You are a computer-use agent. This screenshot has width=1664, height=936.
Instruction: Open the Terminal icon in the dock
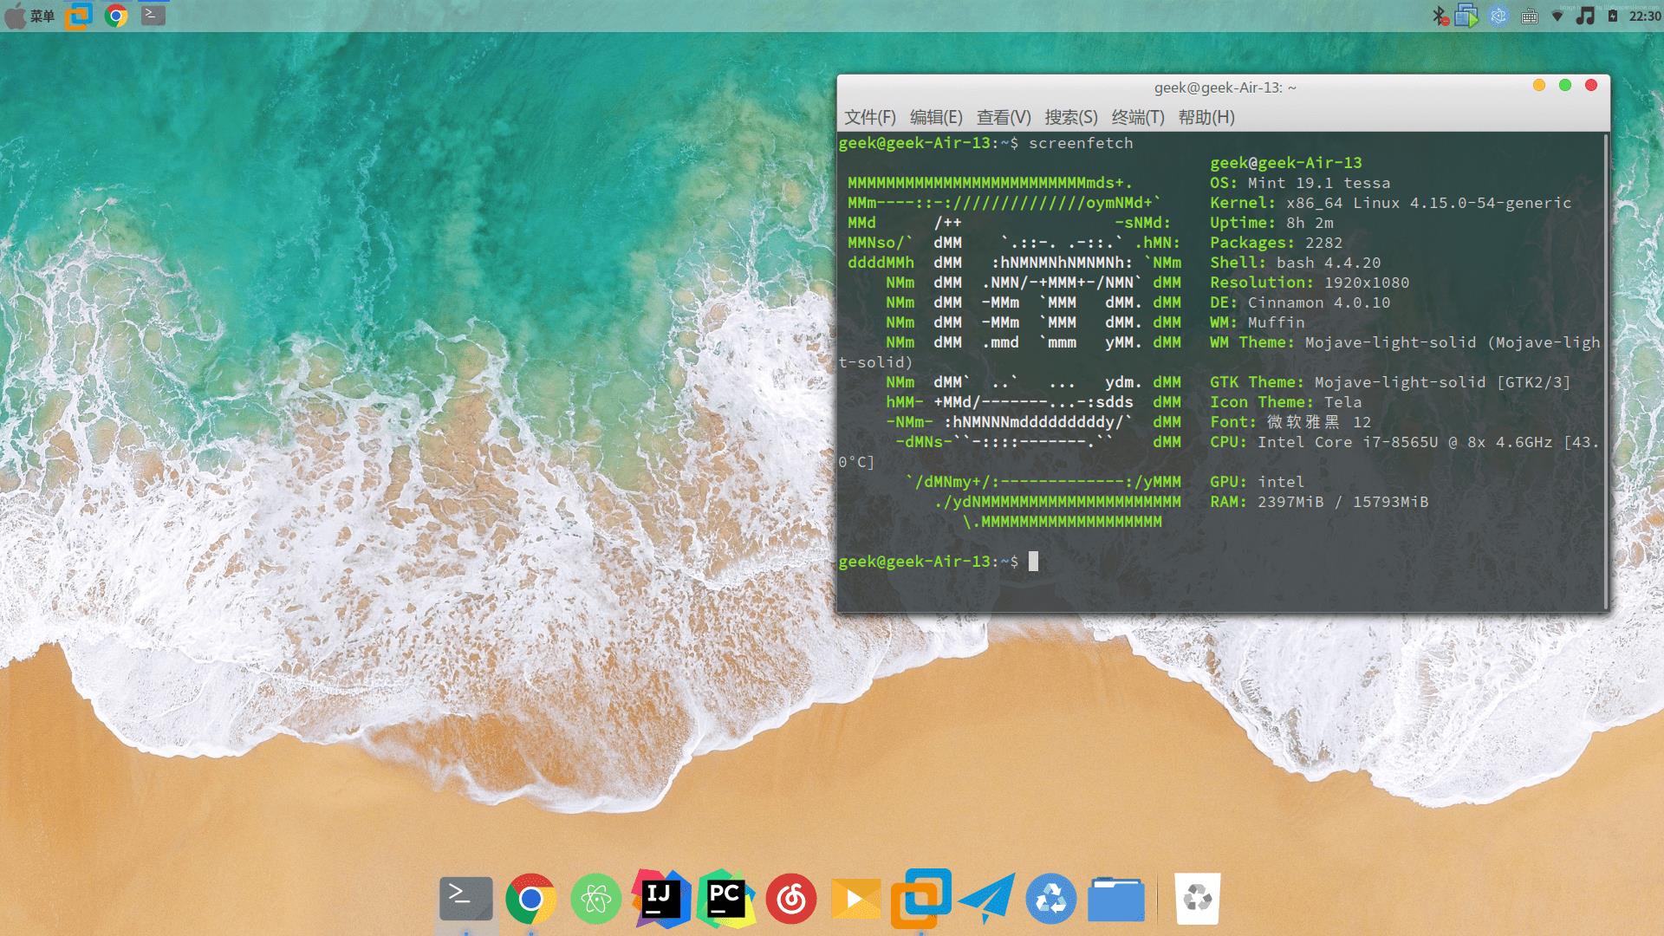click(x=466, y=899)
